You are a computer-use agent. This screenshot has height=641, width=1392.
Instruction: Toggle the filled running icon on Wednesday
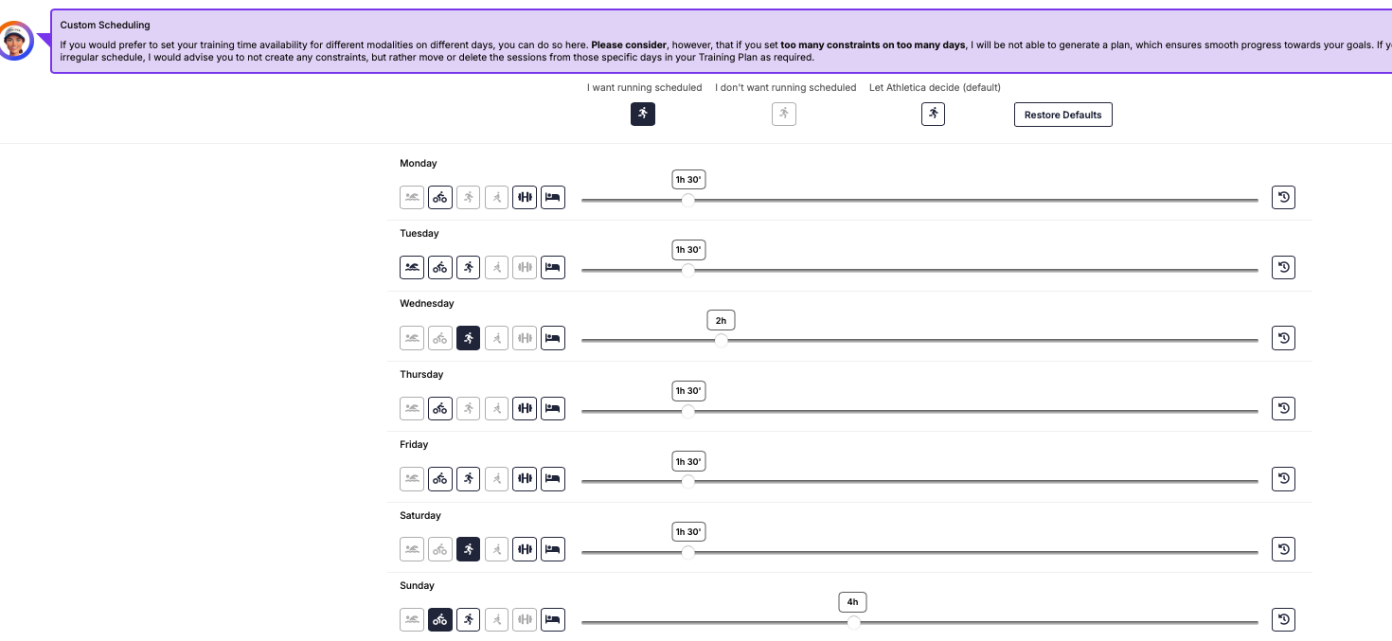468,338
